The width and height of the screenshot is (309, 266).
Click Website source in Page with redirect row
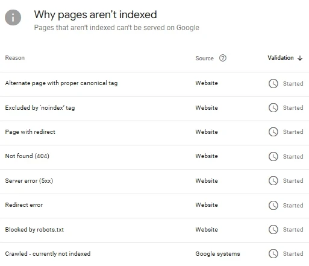pyautogui.click(x=207, y=132)
